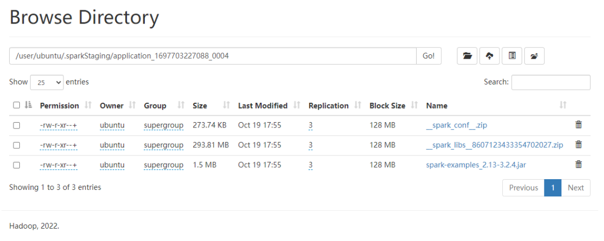
Task: Delete __spark_conf__.zip with trash icon
Action: coord(578,124)
